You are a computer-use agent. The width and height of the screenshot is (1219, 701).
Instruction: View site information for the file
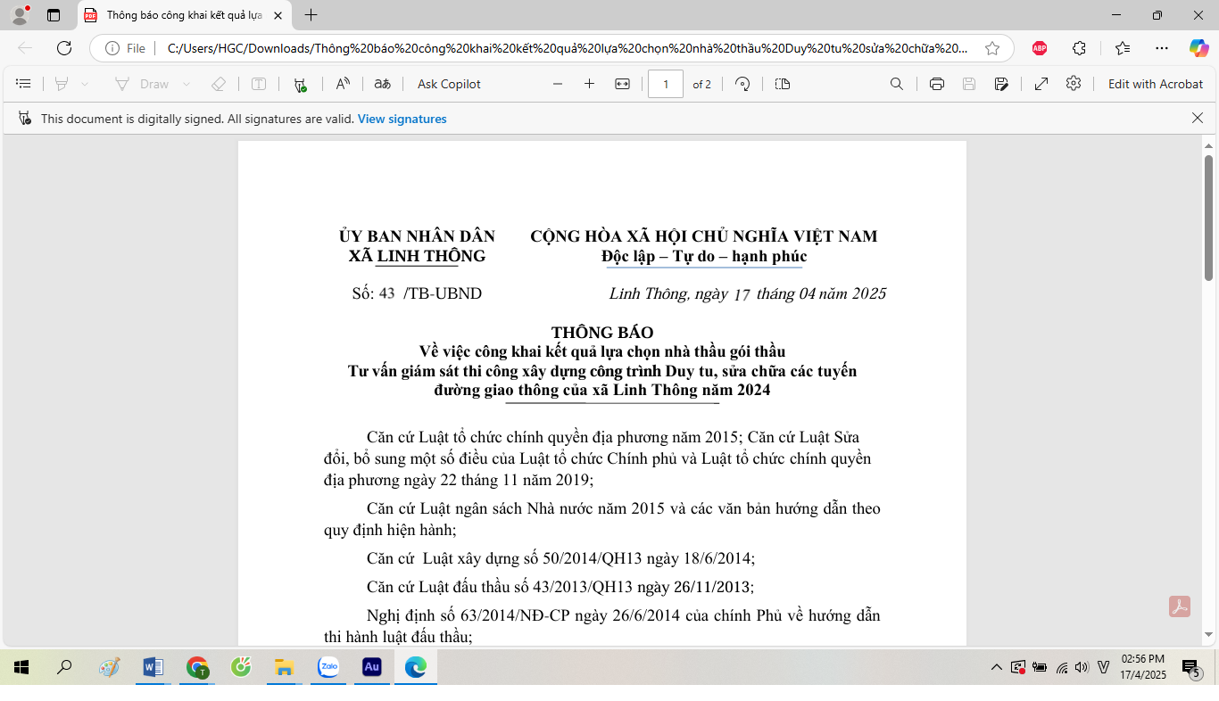coord(125,48)
